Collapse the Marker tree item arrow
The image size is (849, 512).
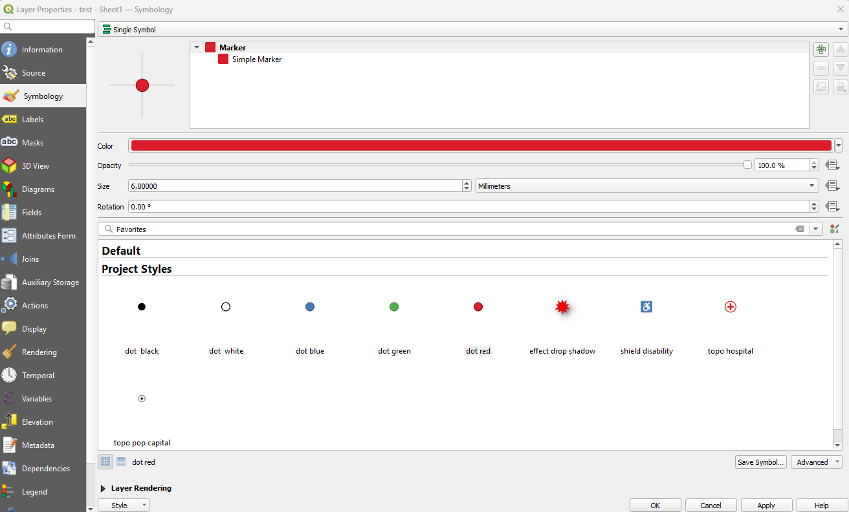click(x=197, y=47)
